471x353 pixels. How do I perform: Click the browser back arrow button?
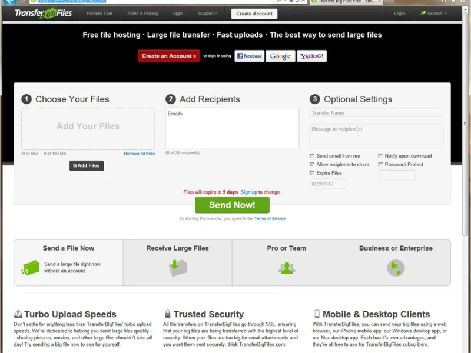click(x=9, y=1)
